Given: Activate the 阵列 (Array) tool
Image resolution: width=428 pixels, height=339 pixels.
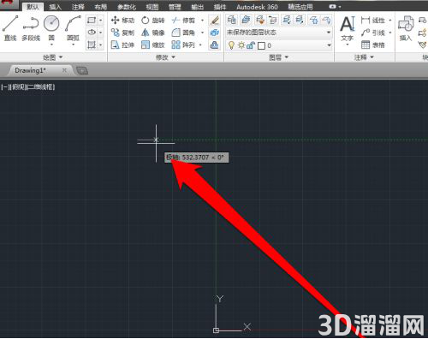Looking at the screenshot, I should point(183,45).
